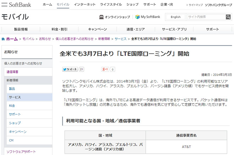234x155 pixels.
Task: Open 製品情報 tab in mobile menu
Action: (21, 29)
